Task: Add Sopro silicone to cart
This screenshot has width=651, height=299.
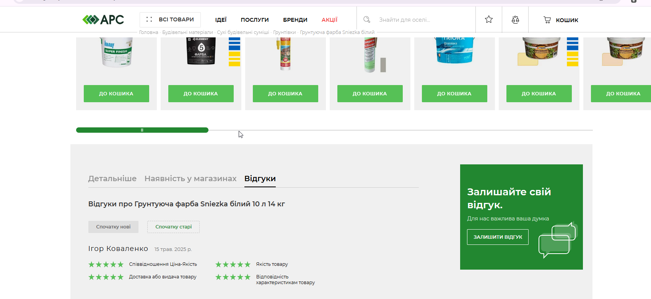Action: click(x=370, y=93)
